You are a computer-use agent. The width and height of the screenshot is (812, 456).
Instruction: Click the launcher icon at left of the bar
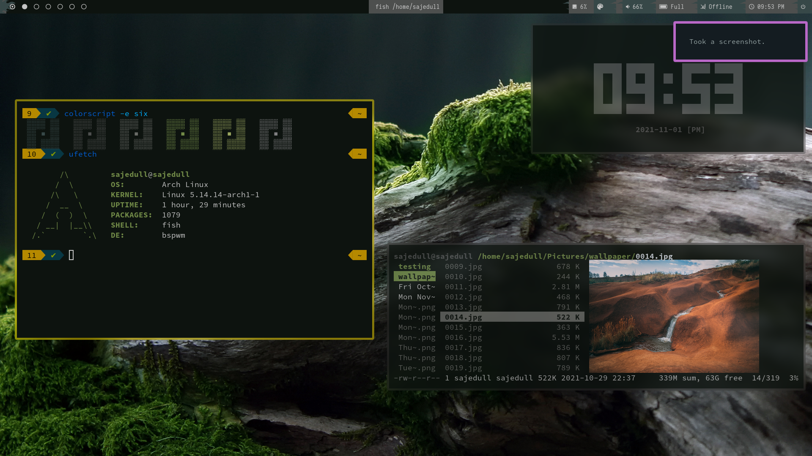[x=12, y=7]
